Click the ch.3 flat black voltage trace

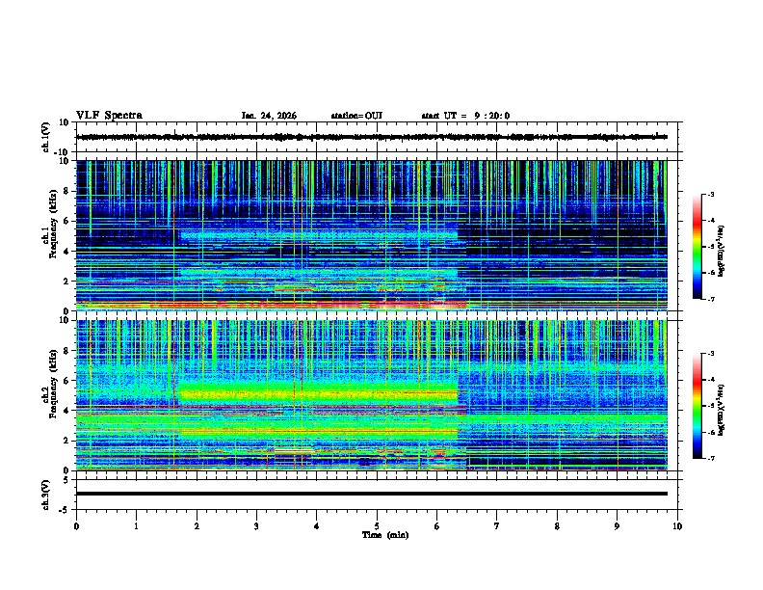click(x=372, y=494)
